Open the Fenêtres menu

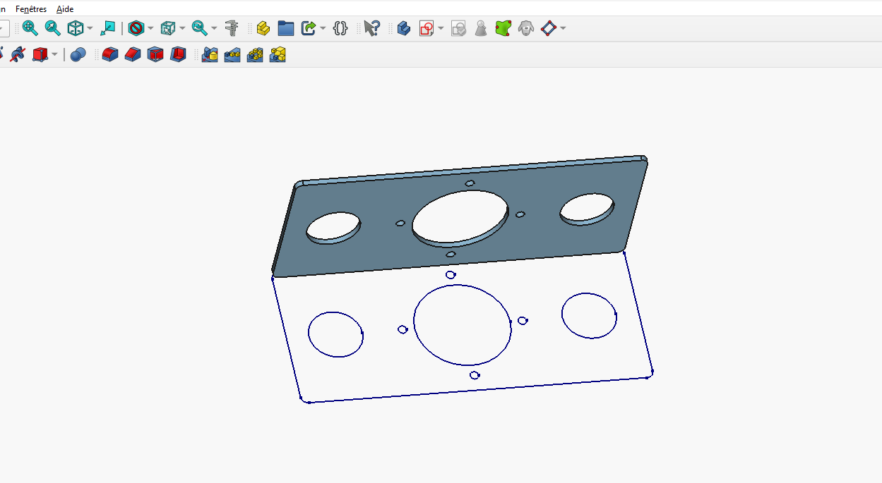point(31,9)
